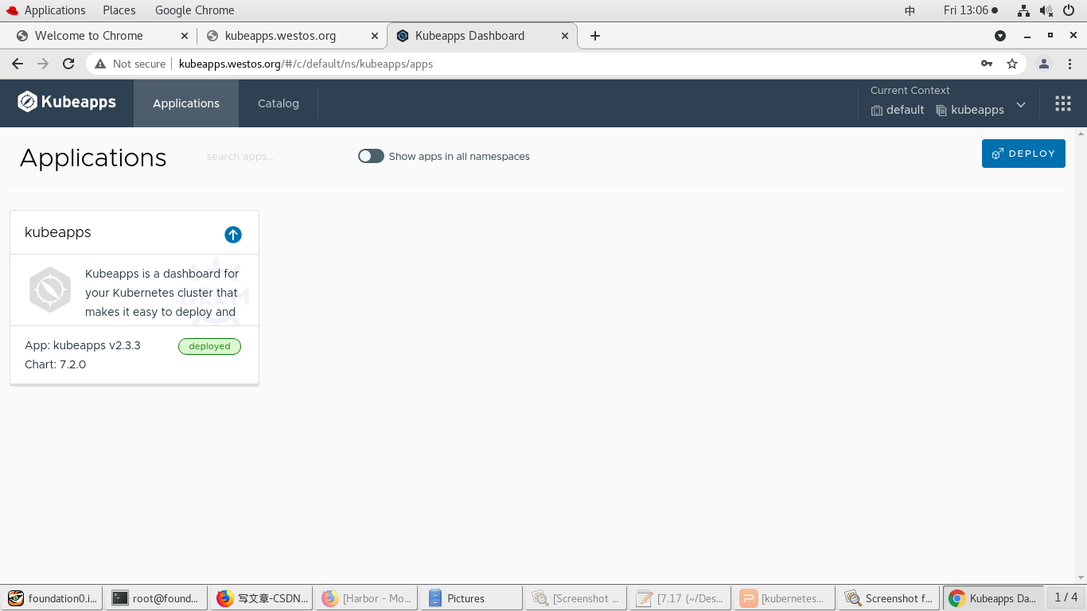1087x611 pixels.
Task: Open the Chrome tab search dropdown
Action: 1000,36
